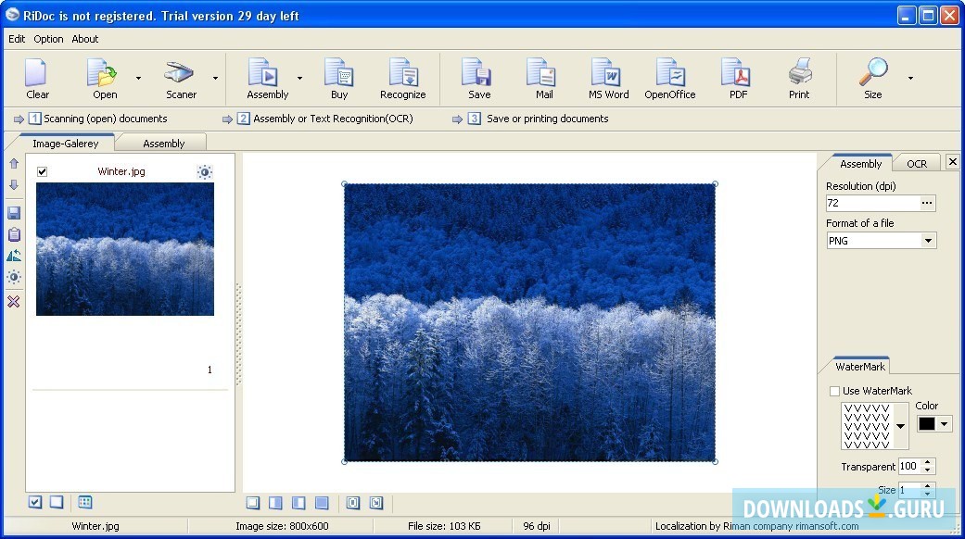The width and height of the screenshot is (965, 539).
Task: Open the Option menu
Action: [x=48, y=39]
